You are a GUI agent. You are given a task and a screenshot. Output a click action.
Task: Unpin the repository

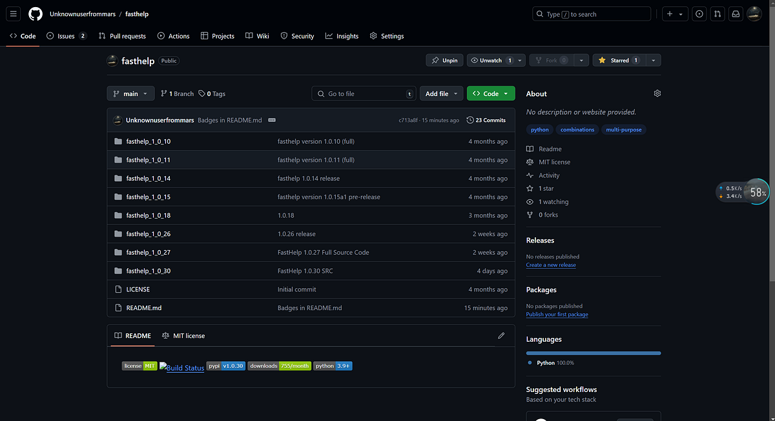tap(444, 59)
